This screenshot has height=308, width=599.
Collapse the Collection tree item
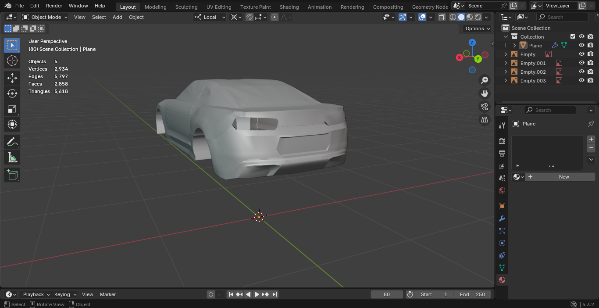[506, 37]
